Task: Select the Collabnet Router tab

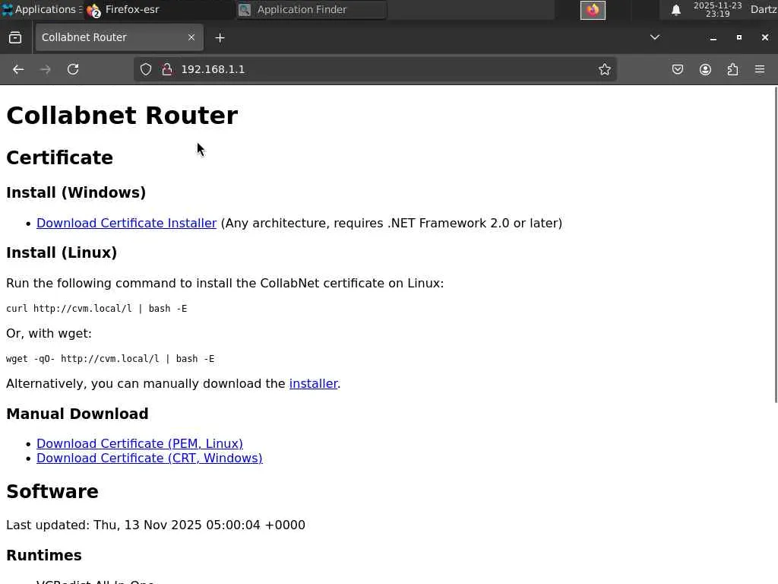Action: click(119, 37)
